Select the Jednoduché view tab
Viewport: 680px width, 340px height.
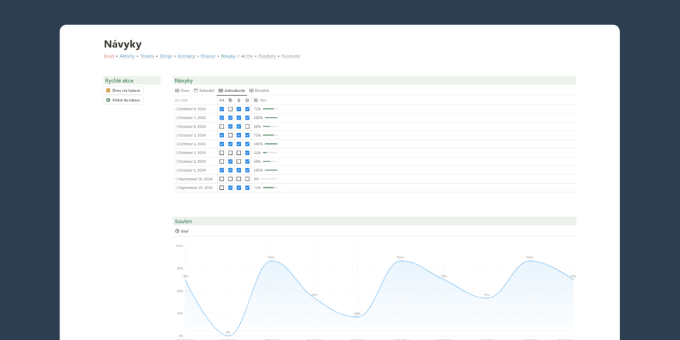point(231,91)
